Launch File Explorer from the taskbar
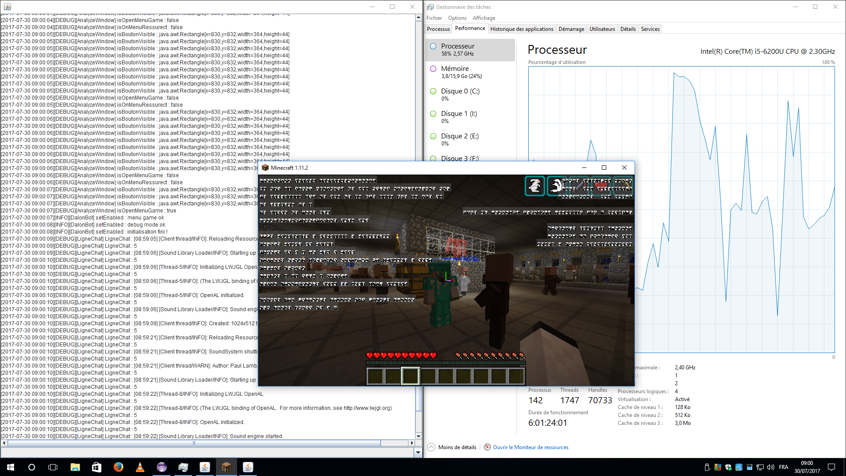The width and height of the screenshot is (846, 476). (75, 467)
